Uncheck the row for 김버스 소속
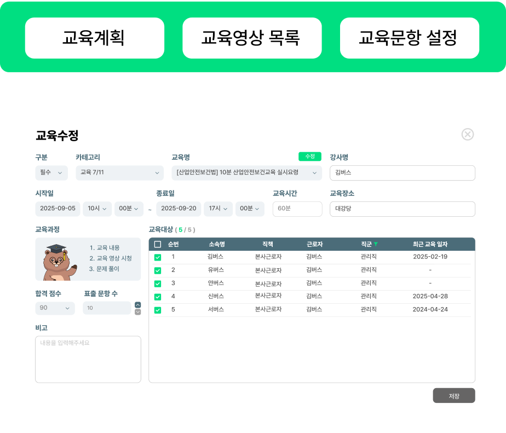Screen dimensions: 506x433 158,257
